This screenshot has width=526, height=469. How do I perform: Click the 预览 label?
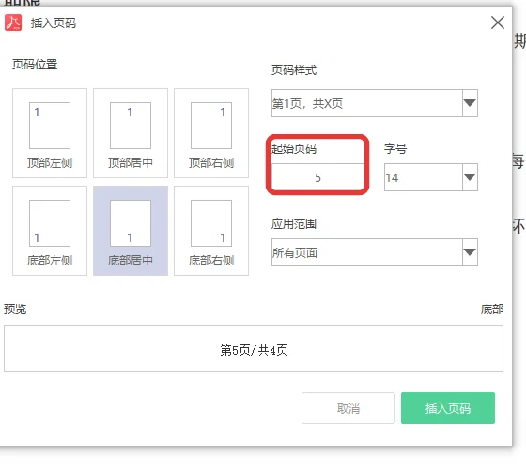click(x=15, y=309)
